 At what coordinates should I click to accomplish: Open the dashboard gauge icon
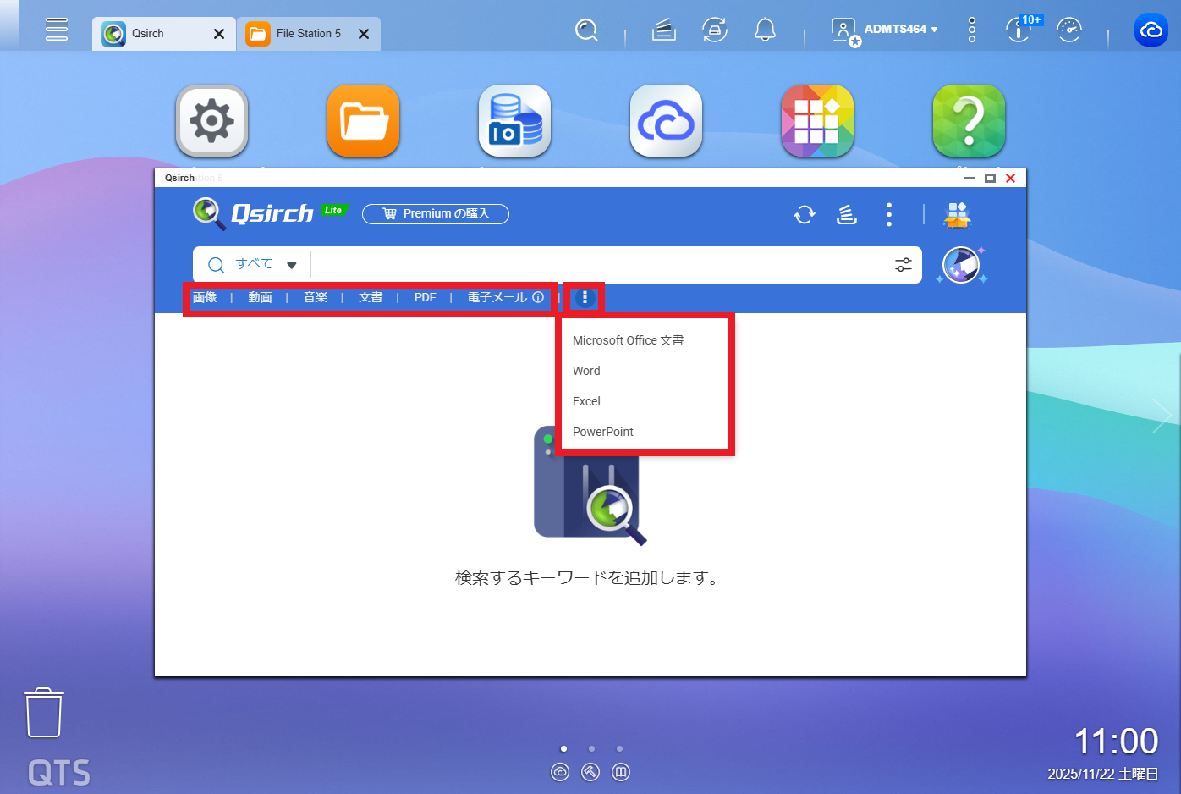coord(1069,30)
